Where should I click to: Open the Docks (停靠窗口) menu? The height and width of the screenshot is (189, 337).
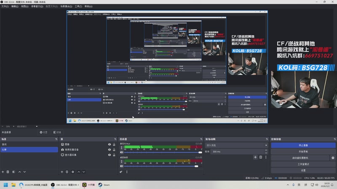click(37, 6)
